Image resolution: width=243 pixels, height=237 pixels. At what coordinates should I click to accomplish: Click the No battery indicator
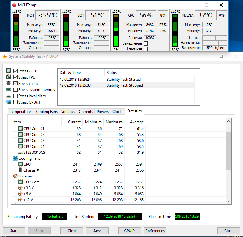coord(55,217)
